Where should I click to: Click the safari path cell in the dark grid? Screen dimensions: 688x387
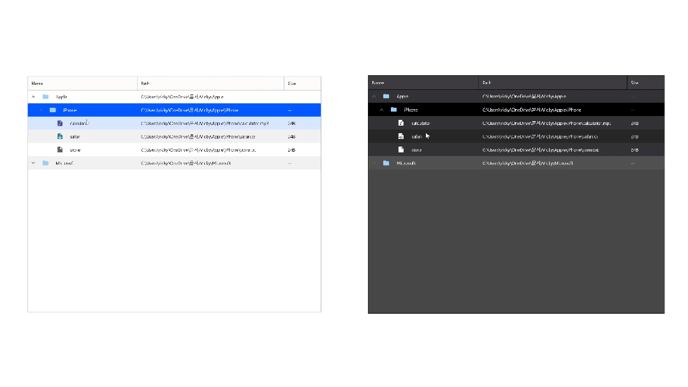[x=553, y=136]
